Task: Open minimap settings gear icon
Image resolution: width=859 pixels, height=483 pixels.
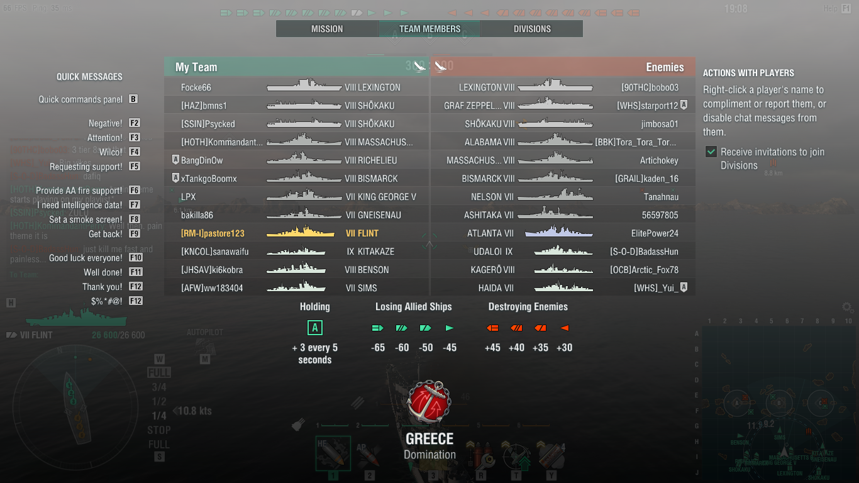Action: pos(848,307)
